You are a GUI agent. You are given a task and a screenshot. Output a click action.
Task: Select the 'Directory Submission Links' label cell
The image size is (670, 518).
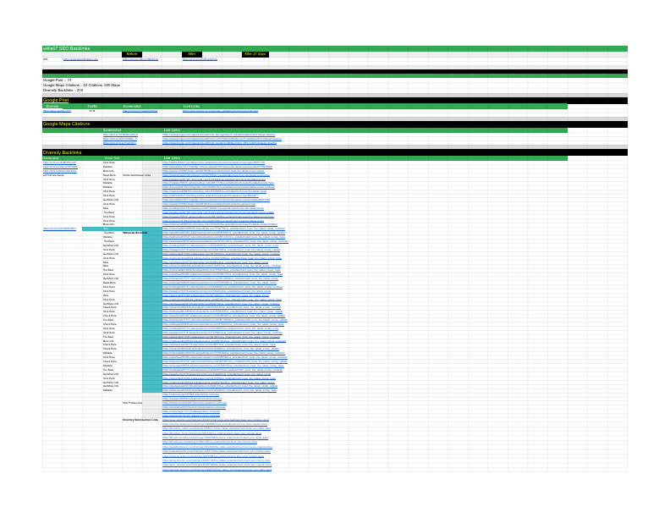pyautogui.click(x=140, y=420)
